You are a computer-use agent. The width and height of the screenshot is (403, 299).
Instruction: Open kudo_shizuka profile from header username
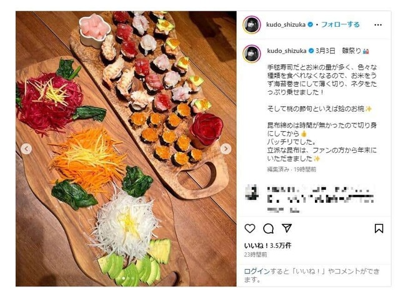click(286, 25)
